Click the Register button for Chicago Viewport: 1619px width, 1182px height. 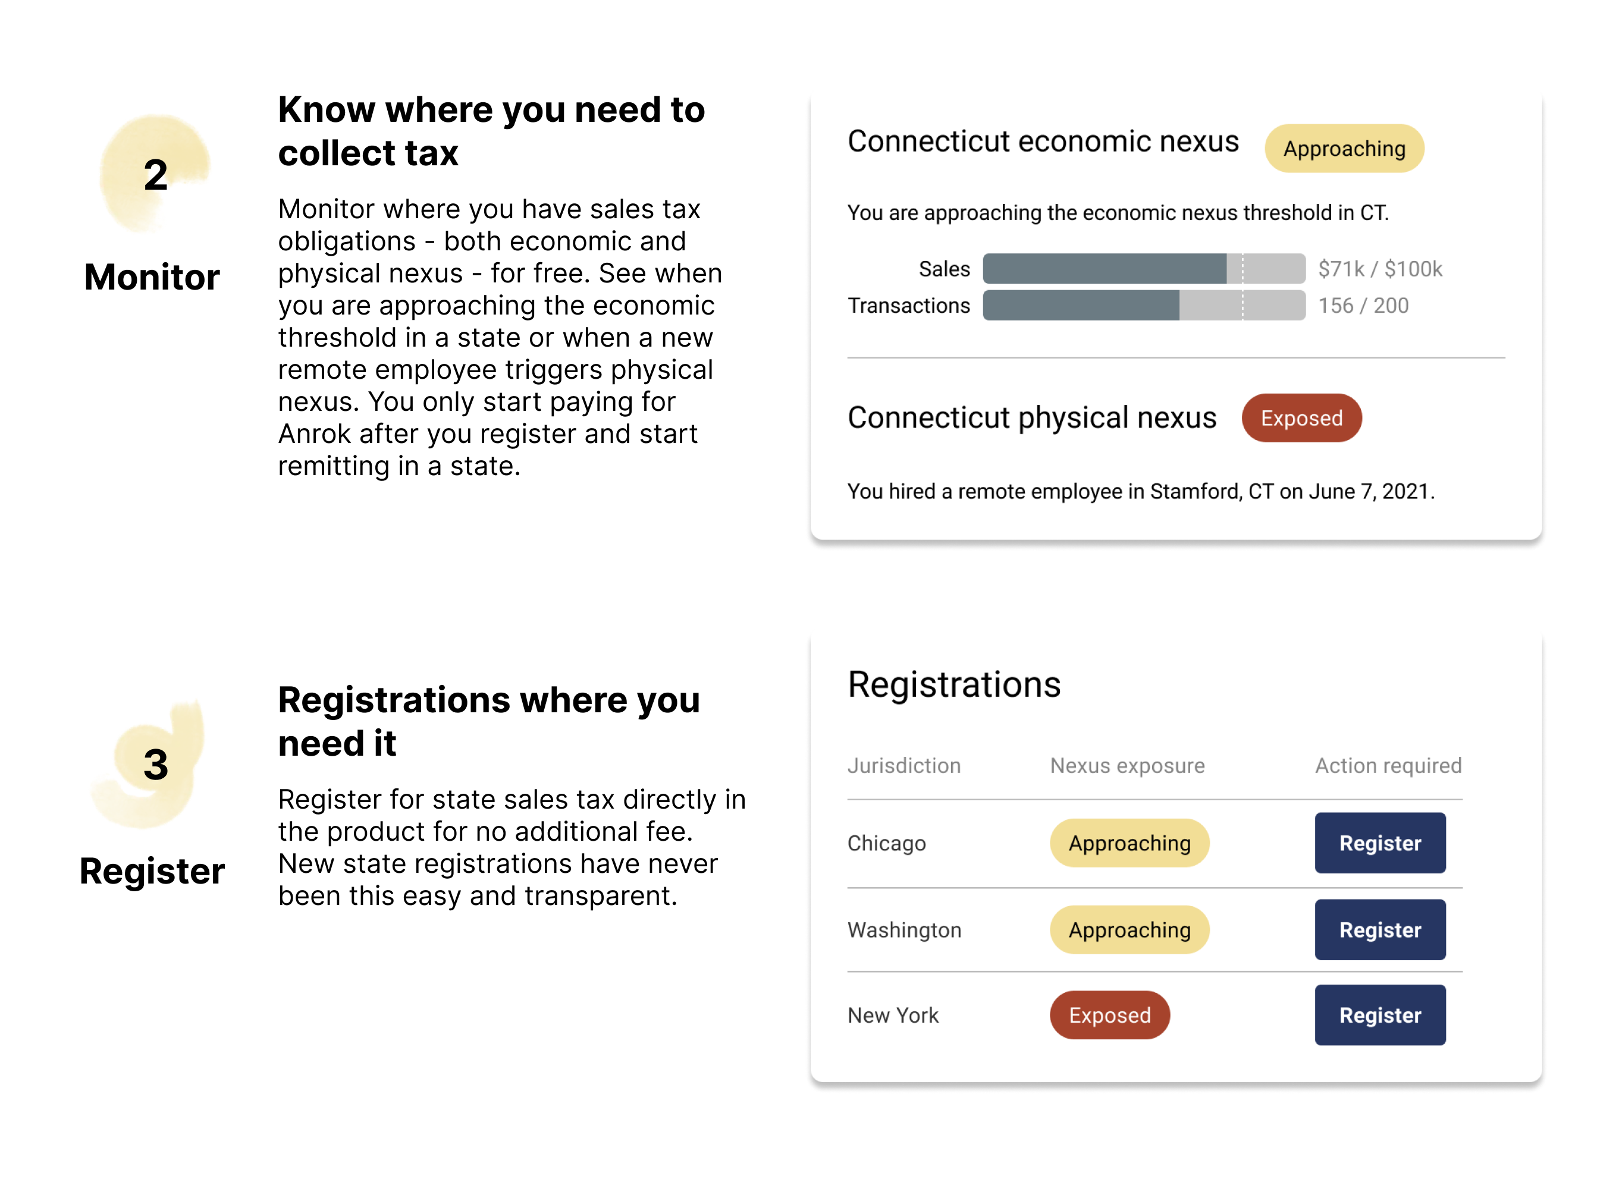click(1379, 843)
